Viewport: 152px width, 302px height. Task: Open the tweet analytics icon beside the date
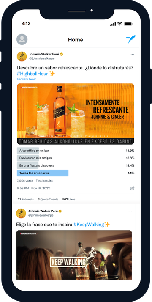pos(132,188)
